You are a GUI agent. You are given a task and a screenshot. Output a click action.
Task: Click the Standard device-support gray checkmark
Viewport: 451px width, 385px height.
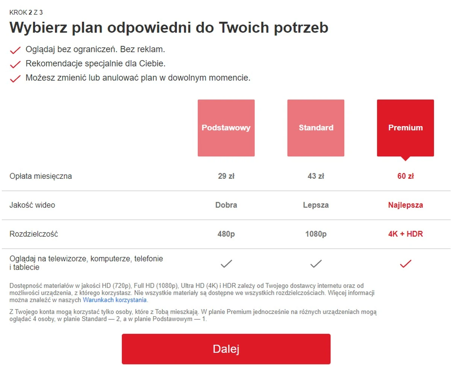click(x=316, y=264)
